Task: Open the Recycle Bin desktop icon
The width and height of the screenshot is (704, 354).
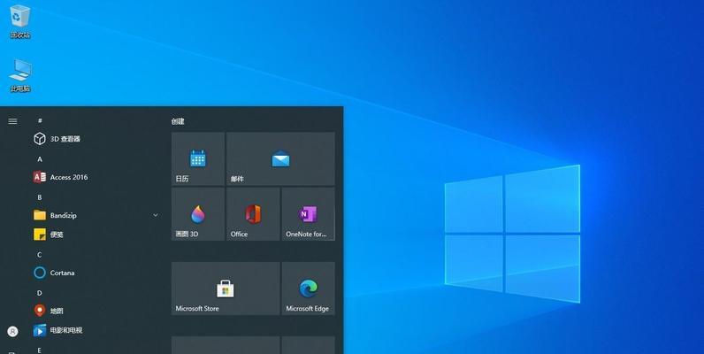Action: click(19, 21)
